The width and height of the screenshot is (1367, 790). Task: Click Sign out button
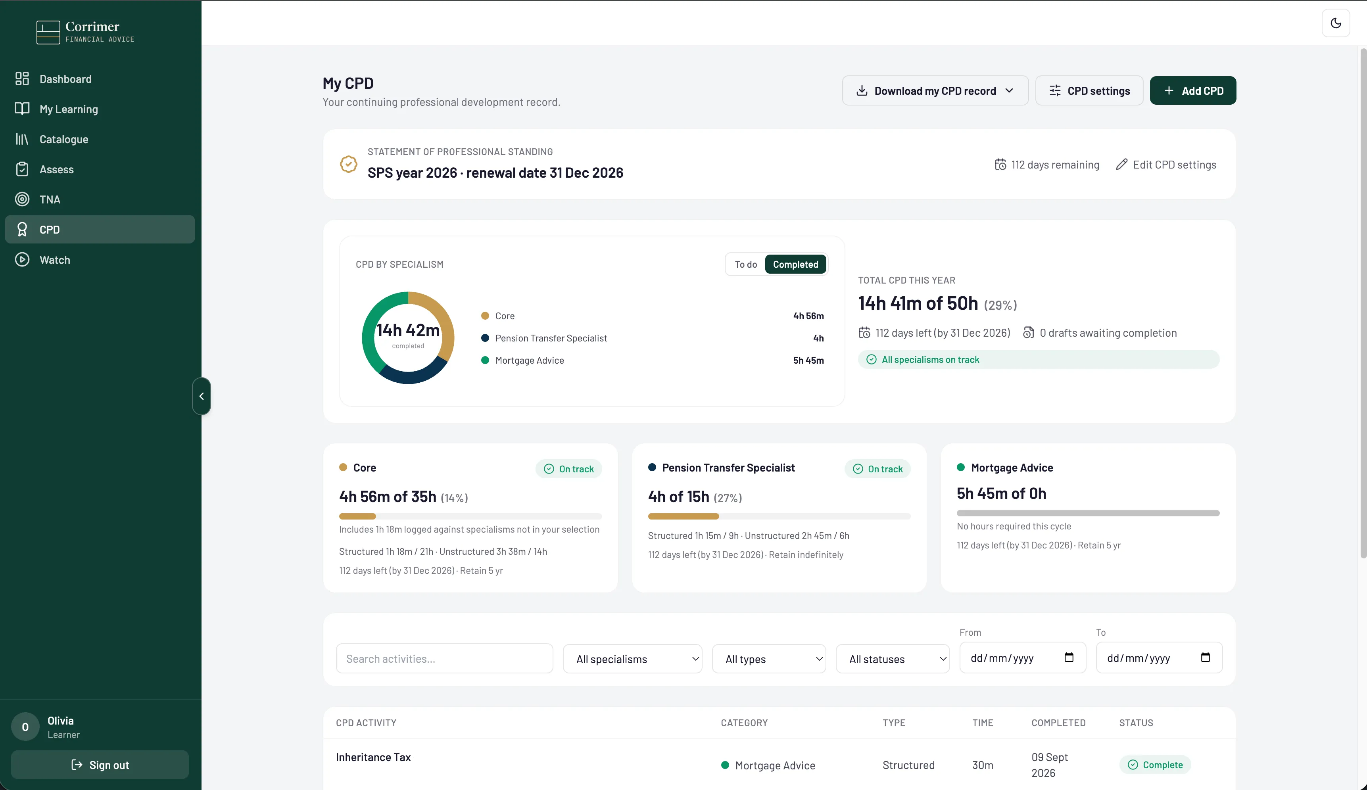coord(100,765)
